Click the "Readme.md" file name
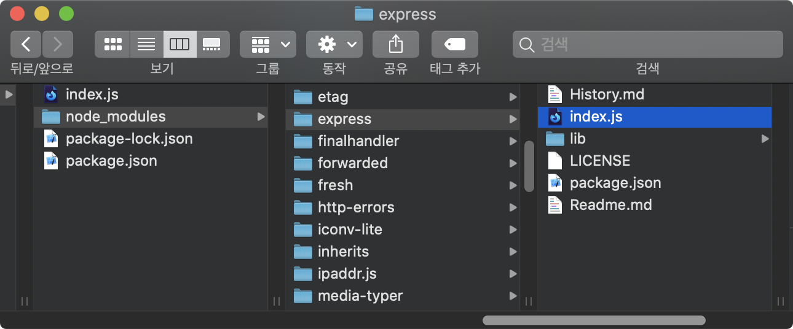 click(610, 204)
